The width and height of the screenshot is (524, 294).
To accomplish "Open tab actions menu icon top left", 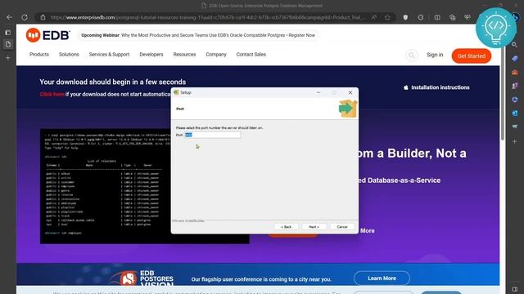I will (8, 33).
